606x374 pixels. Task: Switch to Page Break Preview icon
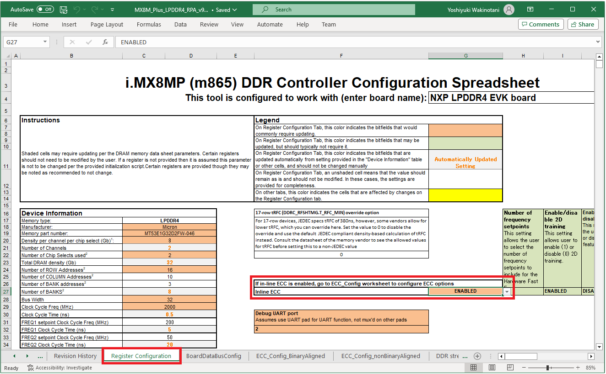(x=510, y=368)
